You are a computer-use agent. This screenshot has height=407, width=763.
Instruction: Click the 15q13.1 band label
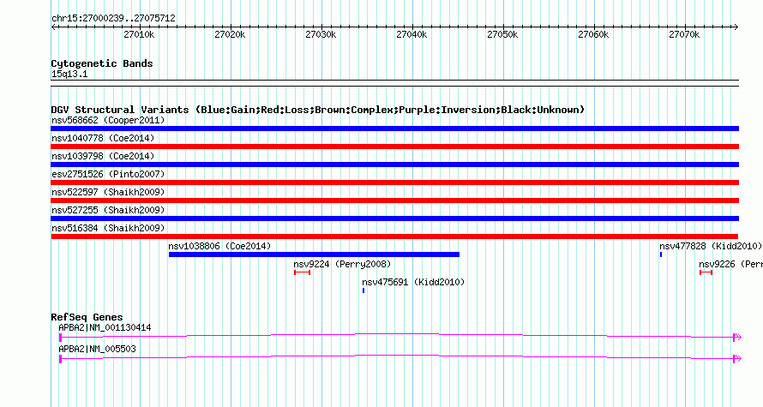point(69,75)
